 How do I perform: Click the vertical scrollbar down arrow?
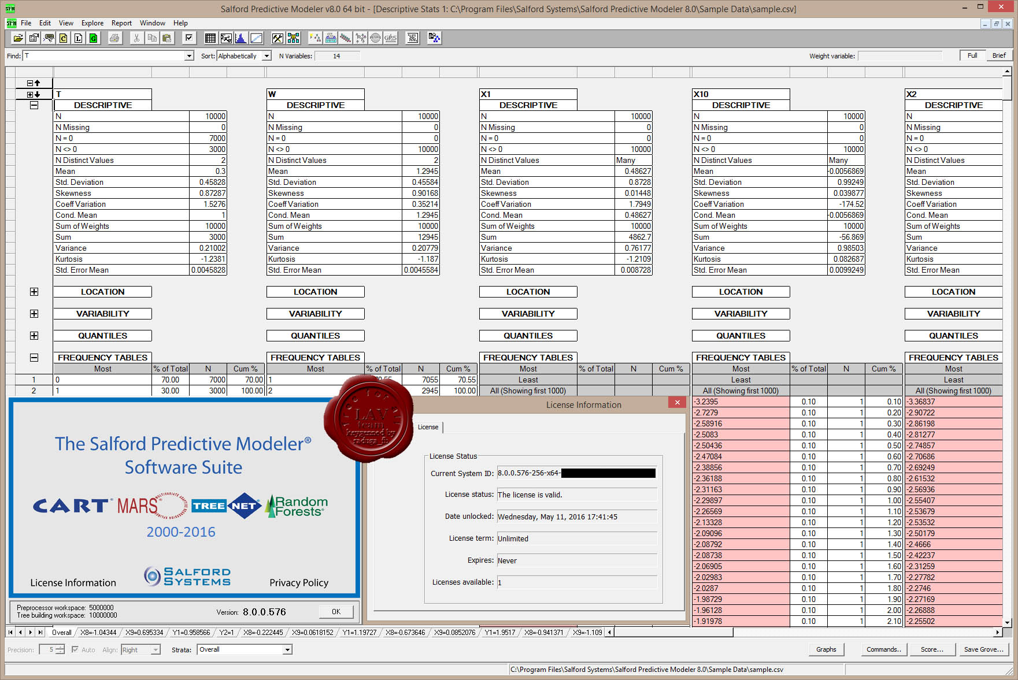coord(1008,623)
